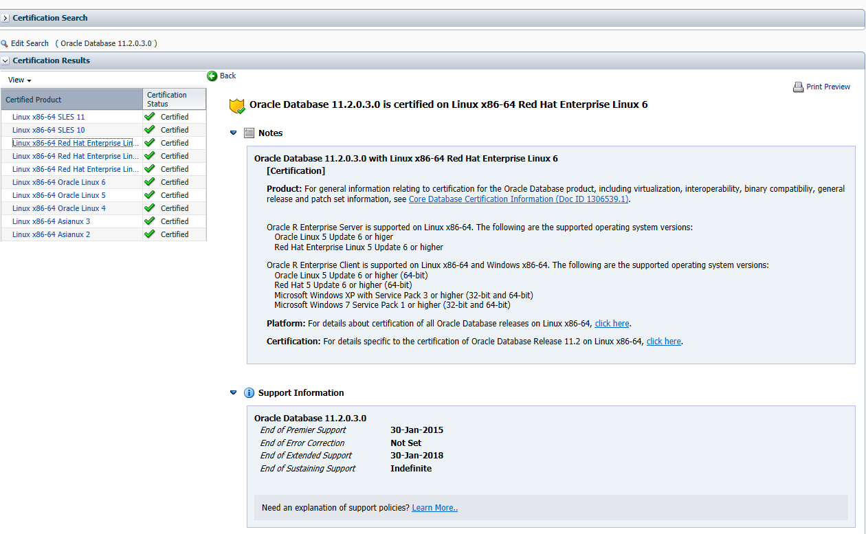Screen dimensions: 866x534
Task: Click the green checkmark for SLES 10
Action: tap(149, 130)
